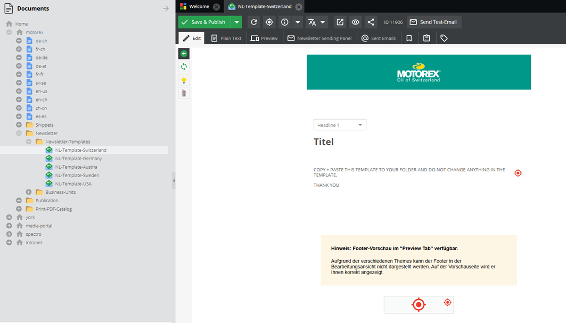Expand the Business-Units folder
The width and height of the screenshot is (566, 323).
click(x=29, y=192)
